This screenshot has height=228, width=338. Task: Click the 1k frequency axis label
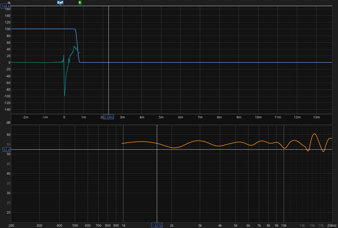click(x=124, y=226)
